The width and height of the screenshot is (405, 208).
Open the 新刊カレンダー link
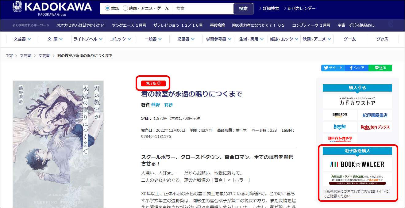pos(299,9)
